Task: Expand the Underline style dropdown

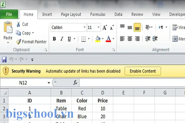Action: pos(75,39)
